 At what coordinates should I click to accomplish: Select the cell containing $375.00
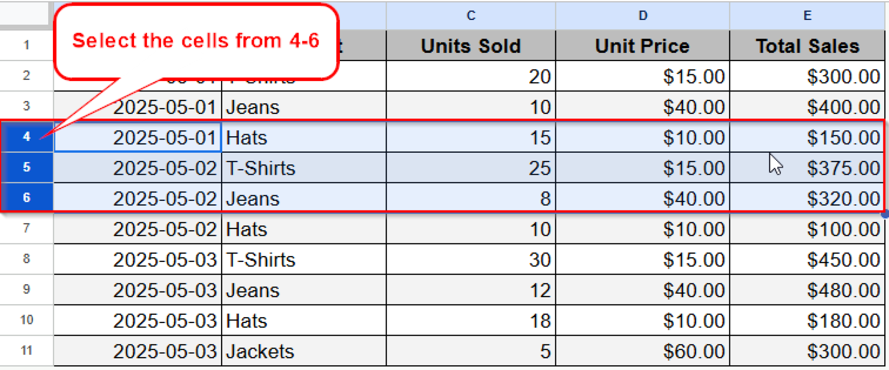click(x=807, y=168)
